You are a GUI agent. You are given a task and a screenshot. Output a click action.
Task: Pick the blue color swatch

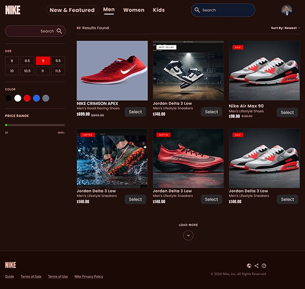click(x=37, y=98)
